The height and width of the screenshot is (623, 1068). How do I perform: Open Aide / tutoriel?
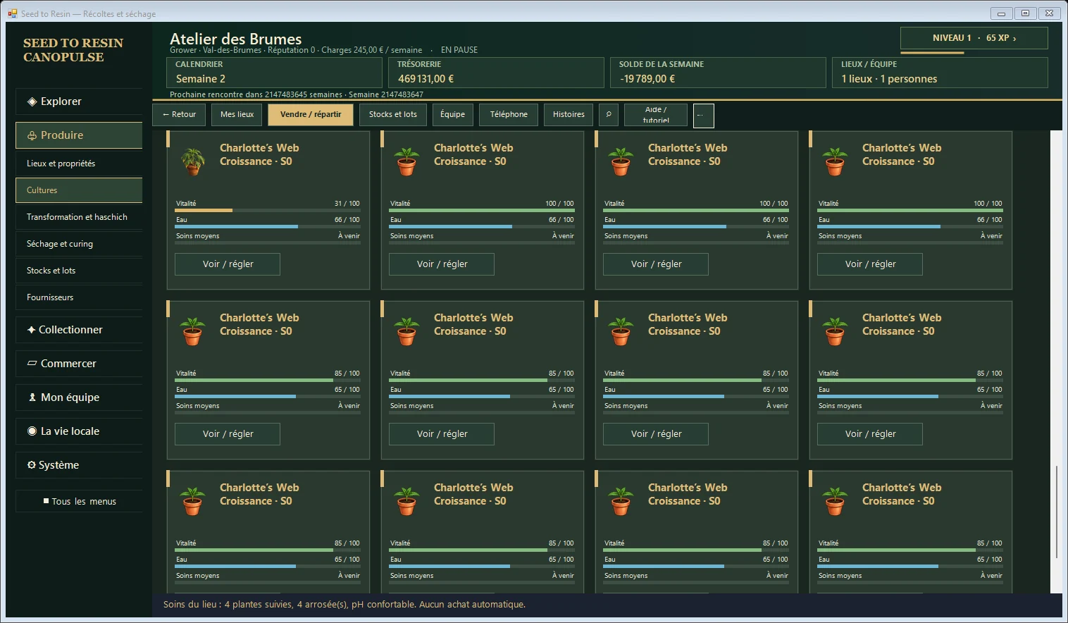pyautogui.click(x=656, y=115)
